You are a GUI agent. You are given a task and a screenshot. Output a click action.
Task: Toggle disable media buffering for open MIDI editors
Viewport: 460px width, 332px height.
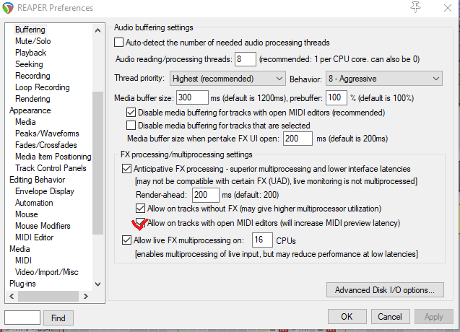131,113
